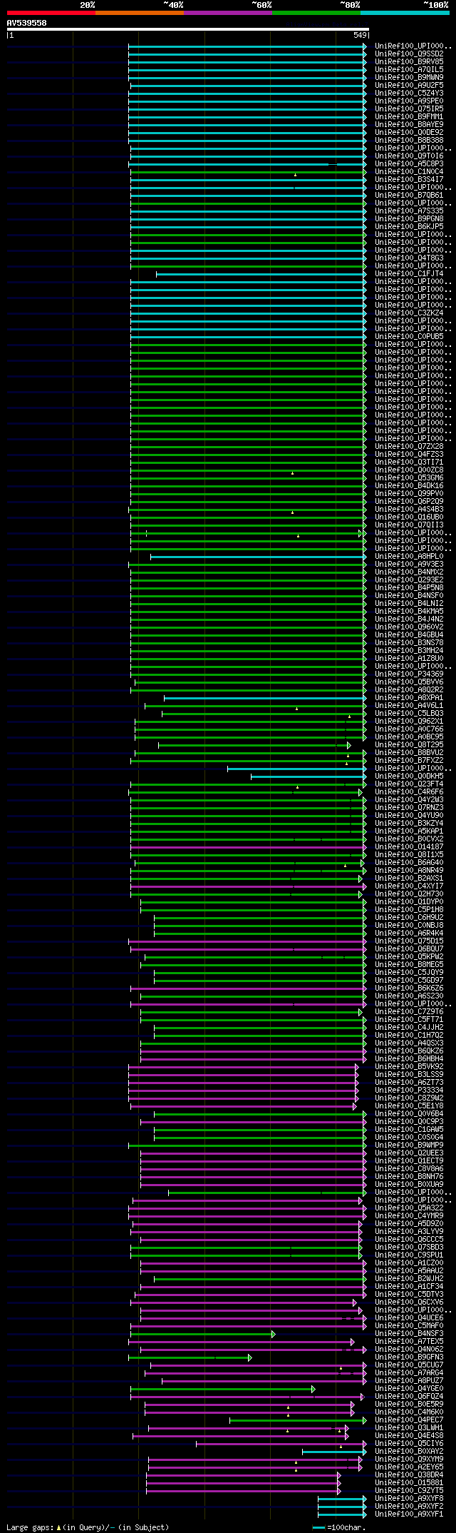
Task: Click the arrowhead ending the UniRef100_Q8T295 bar
Action: click(349, 744)
